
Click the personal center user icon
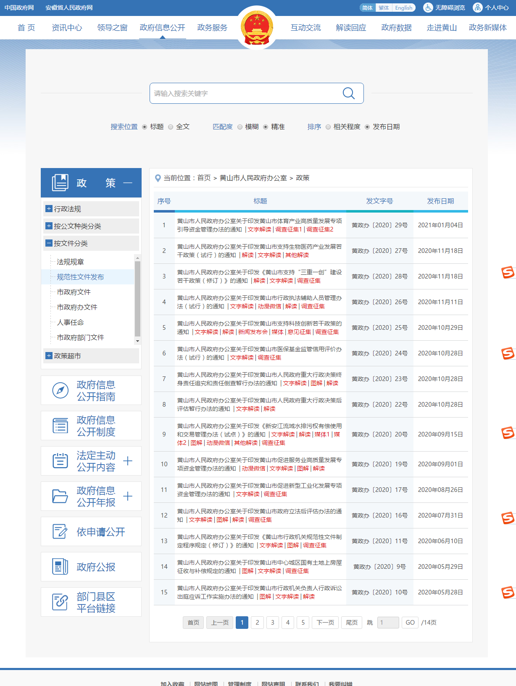(x=477, y=8)
